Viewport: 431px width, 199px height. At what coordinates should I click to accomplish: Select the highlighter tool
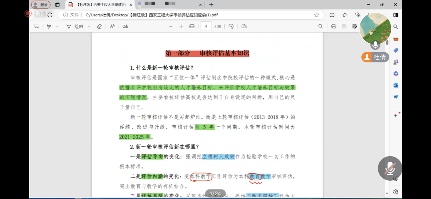point(49,26)
